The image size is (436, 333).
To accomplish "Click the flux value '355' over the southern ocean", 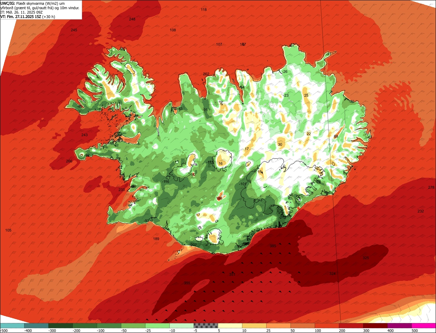I will point(187,283).
